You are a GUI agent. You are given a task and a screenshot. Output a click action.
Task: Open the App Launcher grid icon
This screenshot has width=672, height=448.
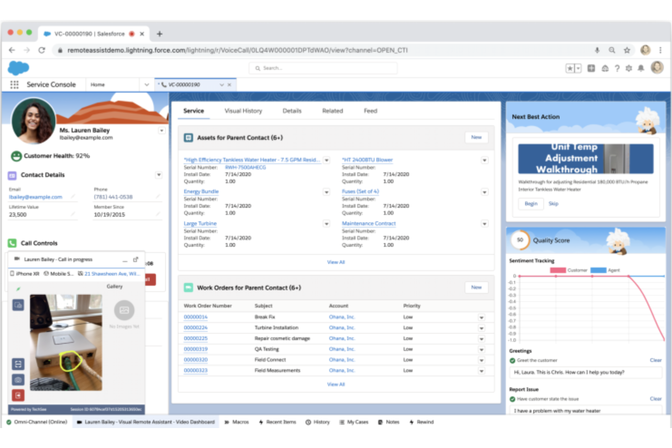point(14,84)
